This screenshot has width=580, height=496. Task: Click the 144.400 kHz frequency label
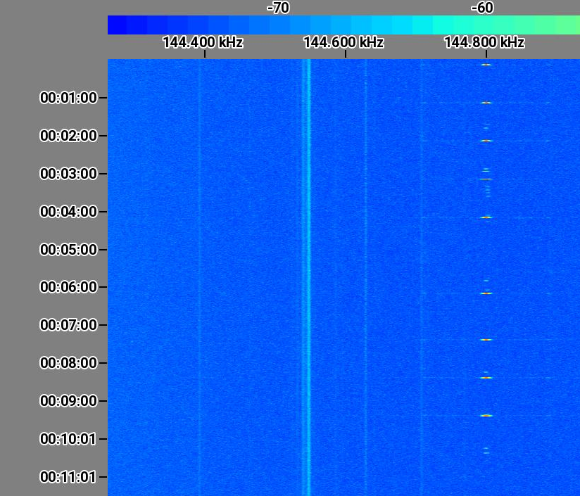pyautogui.click(x=203, y=42)
